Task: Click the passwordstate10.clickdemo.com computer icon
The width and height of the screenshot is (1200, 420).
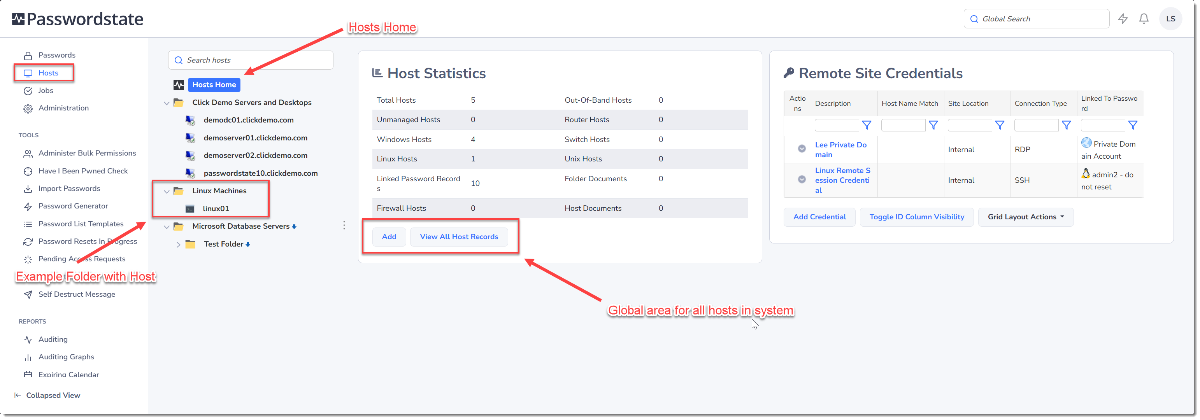Action: (x=190, y=173)
